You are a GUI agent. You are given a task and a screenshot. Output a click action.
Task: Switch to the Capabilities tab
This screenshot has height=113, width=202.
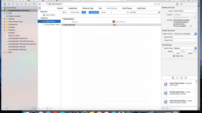(73, 8)
